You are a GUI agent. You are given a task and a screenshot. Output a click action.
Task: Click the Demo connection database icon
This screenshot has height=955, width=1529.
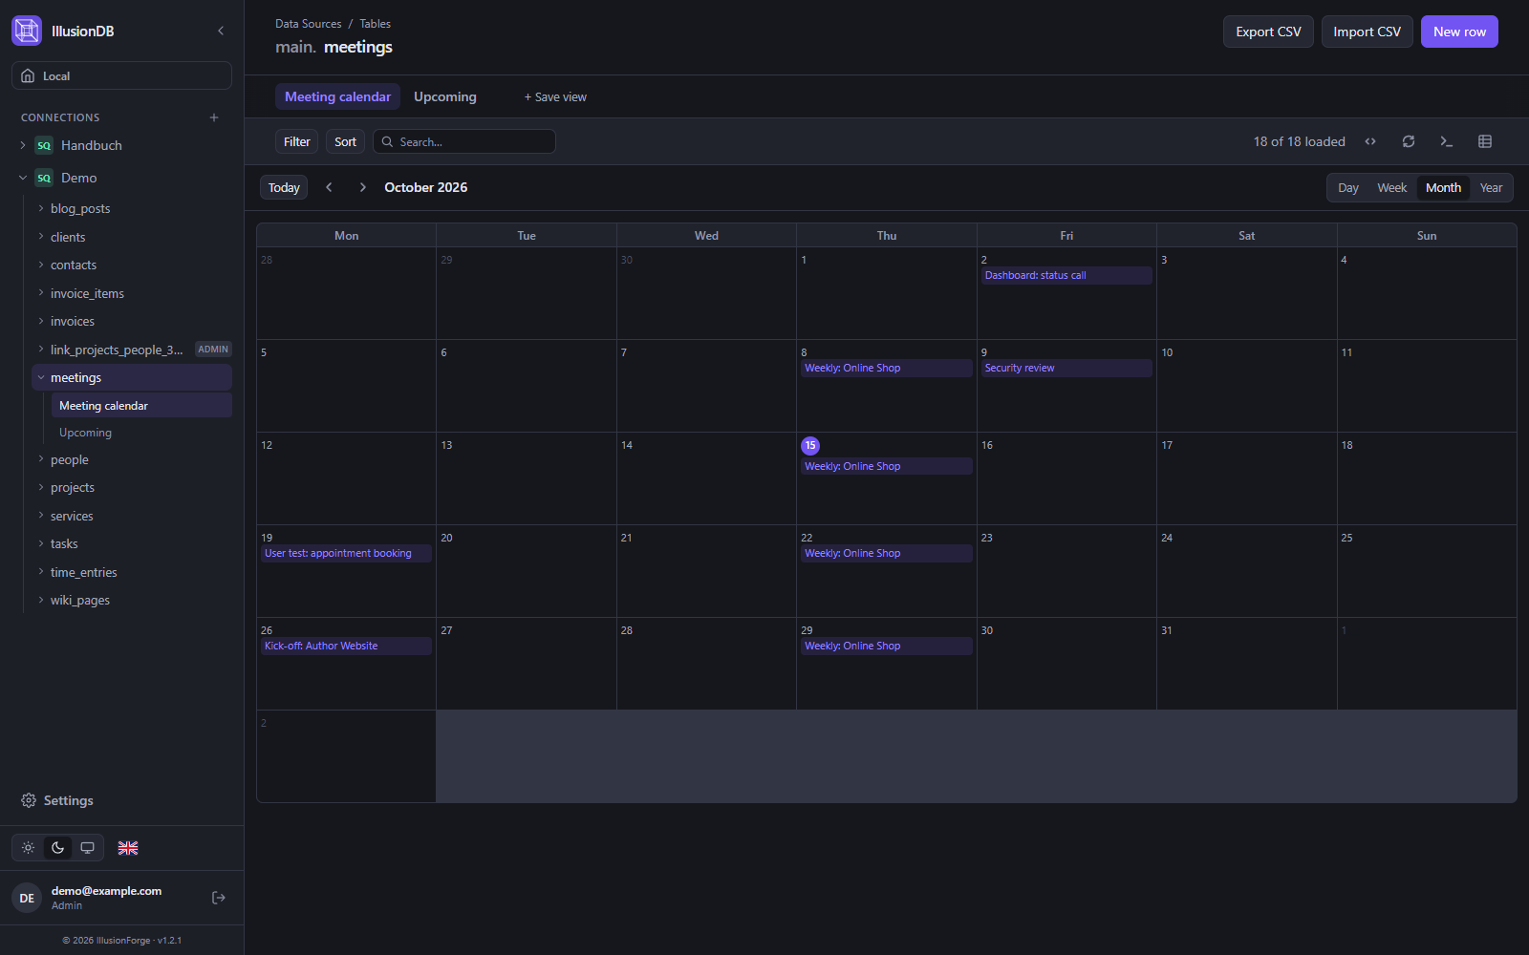coord(44,178)
